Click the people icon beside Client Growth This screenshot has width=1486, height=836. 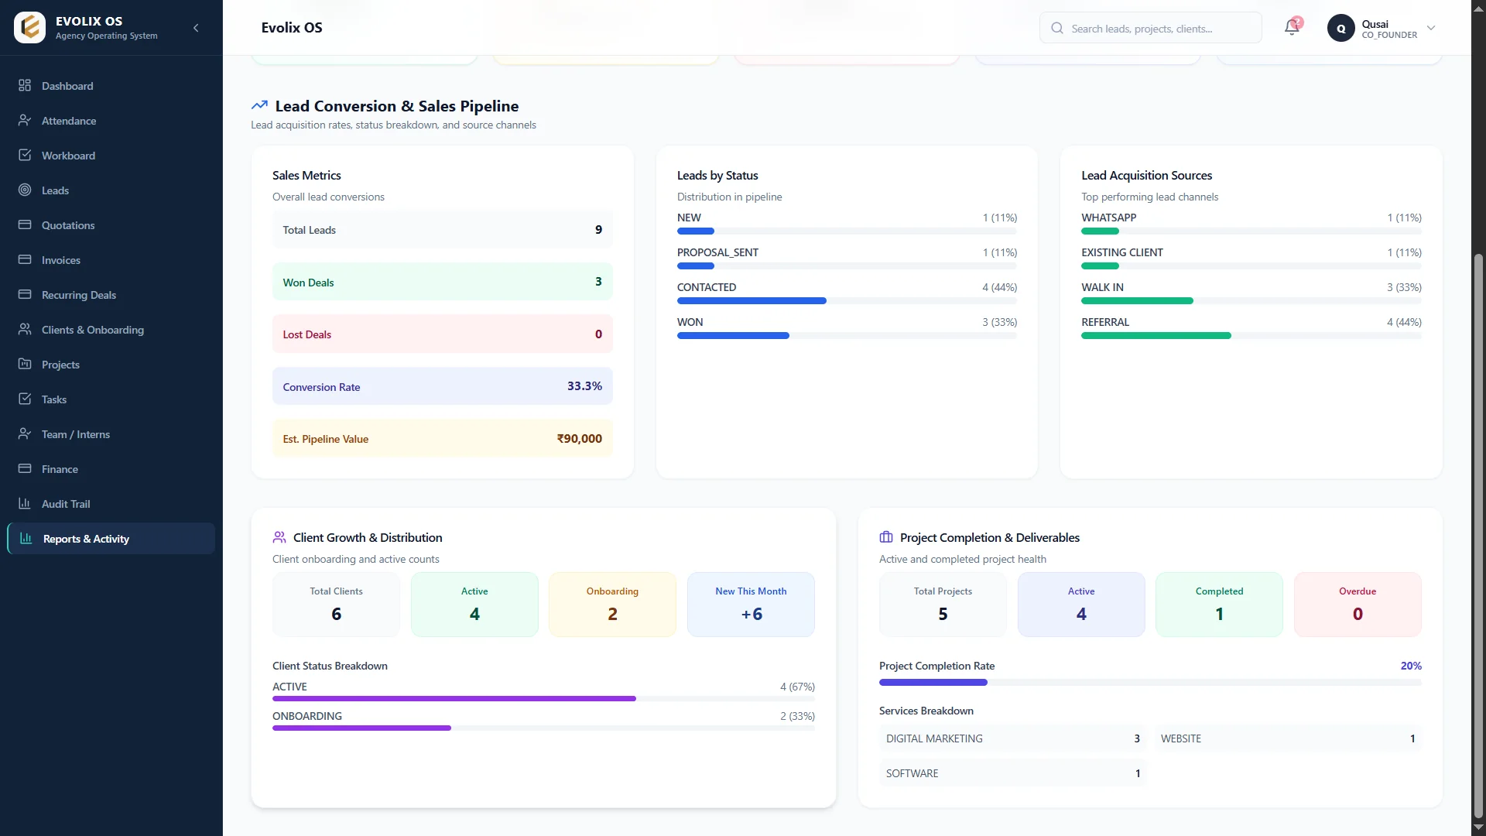pyautogui.click(x=279, y=537)
